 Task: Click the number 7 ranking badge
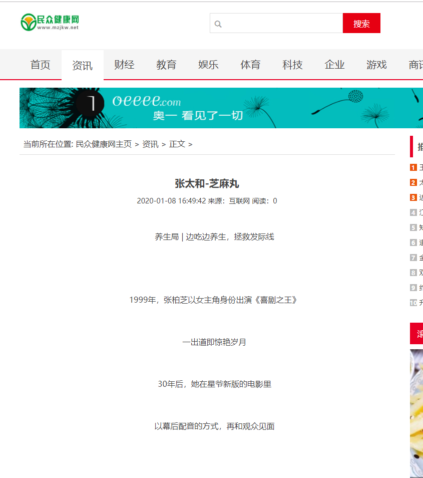coord(413,258)
